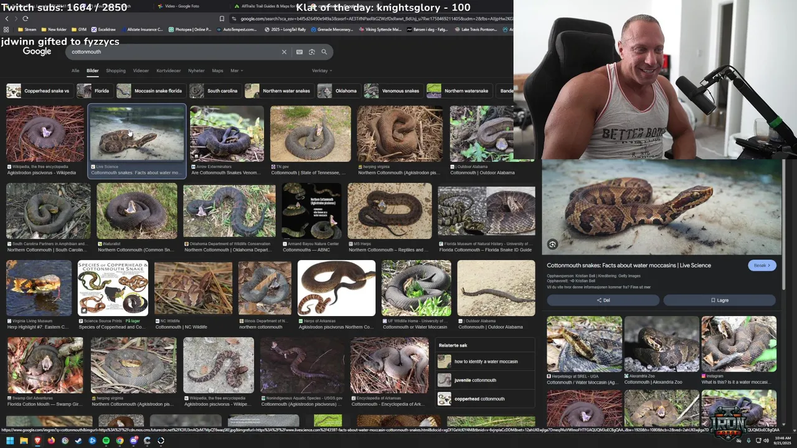The width and height of the screenshot is (797, 448).
Task: Switch to the Maps tab
Action: [x=217, y=70]
